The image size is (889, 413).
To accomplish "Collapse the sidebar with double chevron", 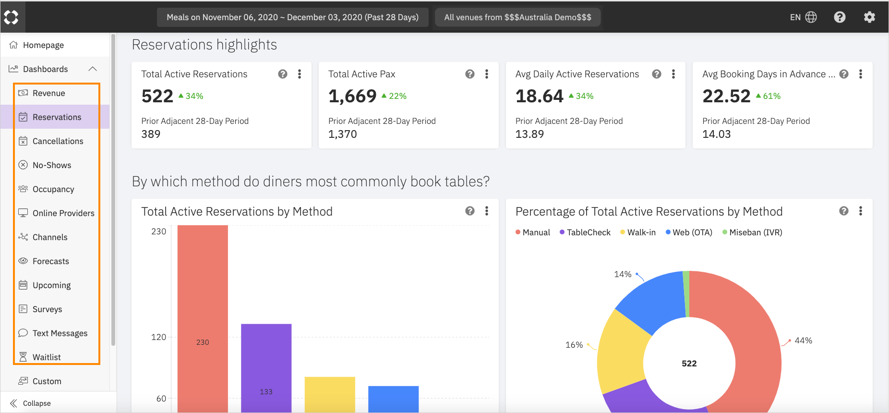I will point(13,403).
